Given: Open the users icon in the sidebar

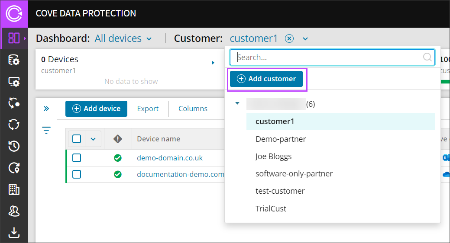Looking at the screenshot, I should pyautogui.click(x=14, y=211).
